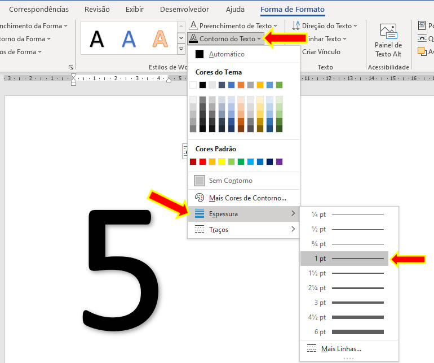Image resolution: width=434 pixels, height=363 pixels.
Task: Click the right indent ruler marker
Action: coord(169,80)
